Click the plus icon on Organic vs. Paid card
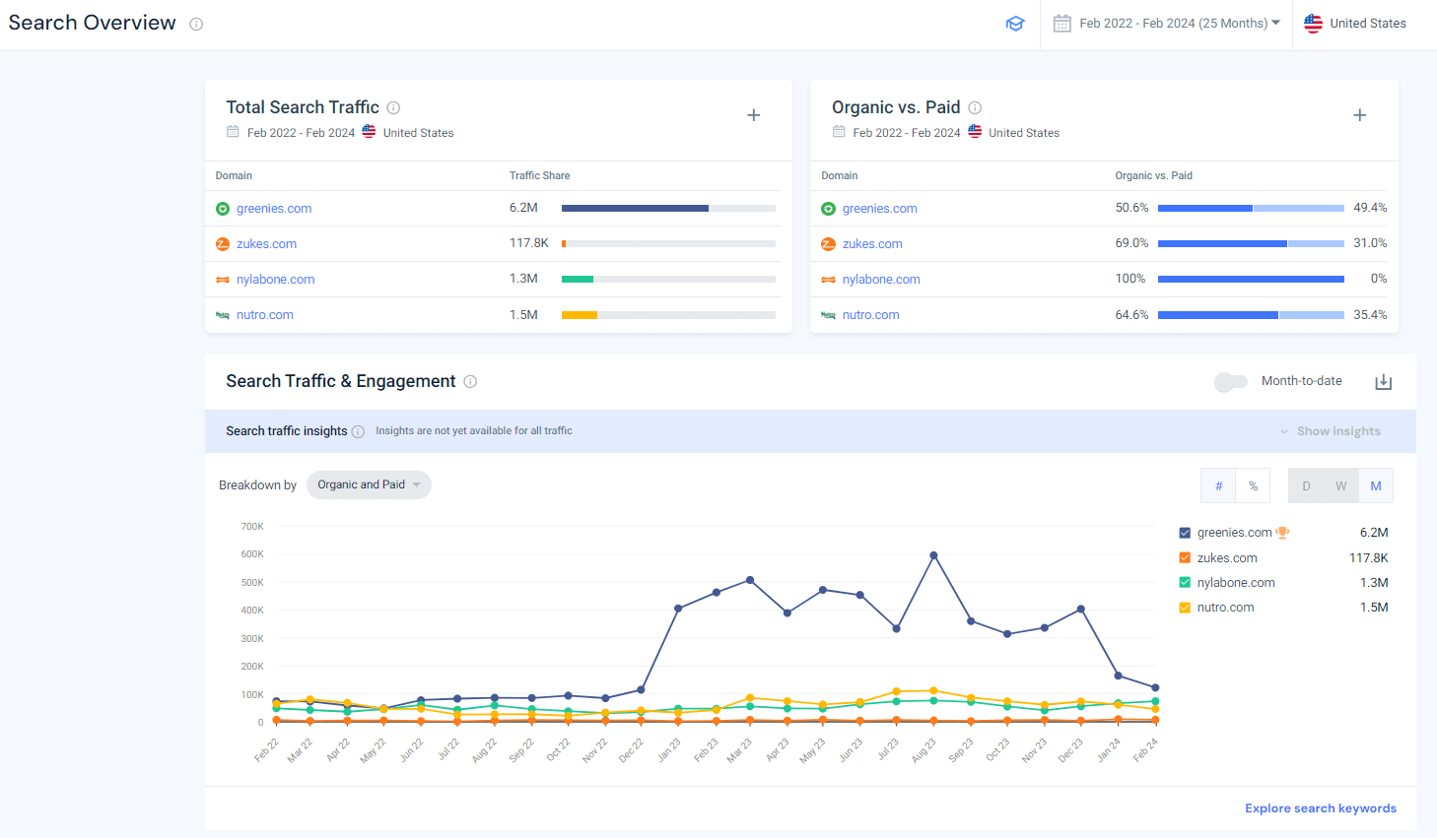Image resolution: width=1437 pixels, height=838 pixels. click(x=1360, y=114)
